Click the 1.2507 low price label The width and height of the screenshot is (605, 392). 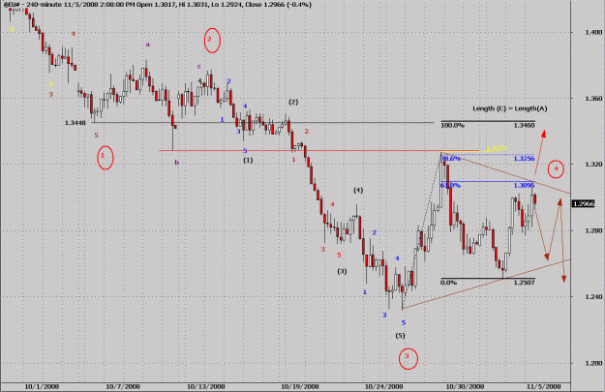coord(524,283)
